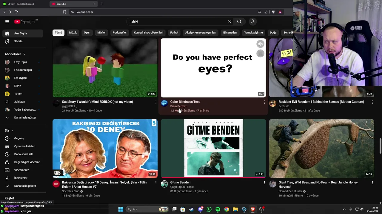Select the Mix'ler filter chip
This screenshot has height=214, width=382.
[x=101, y=32]
